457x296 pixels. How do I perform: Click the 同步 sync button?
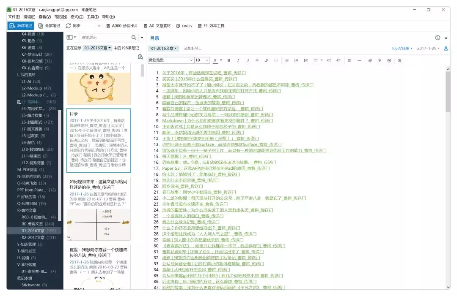(73, 26)
